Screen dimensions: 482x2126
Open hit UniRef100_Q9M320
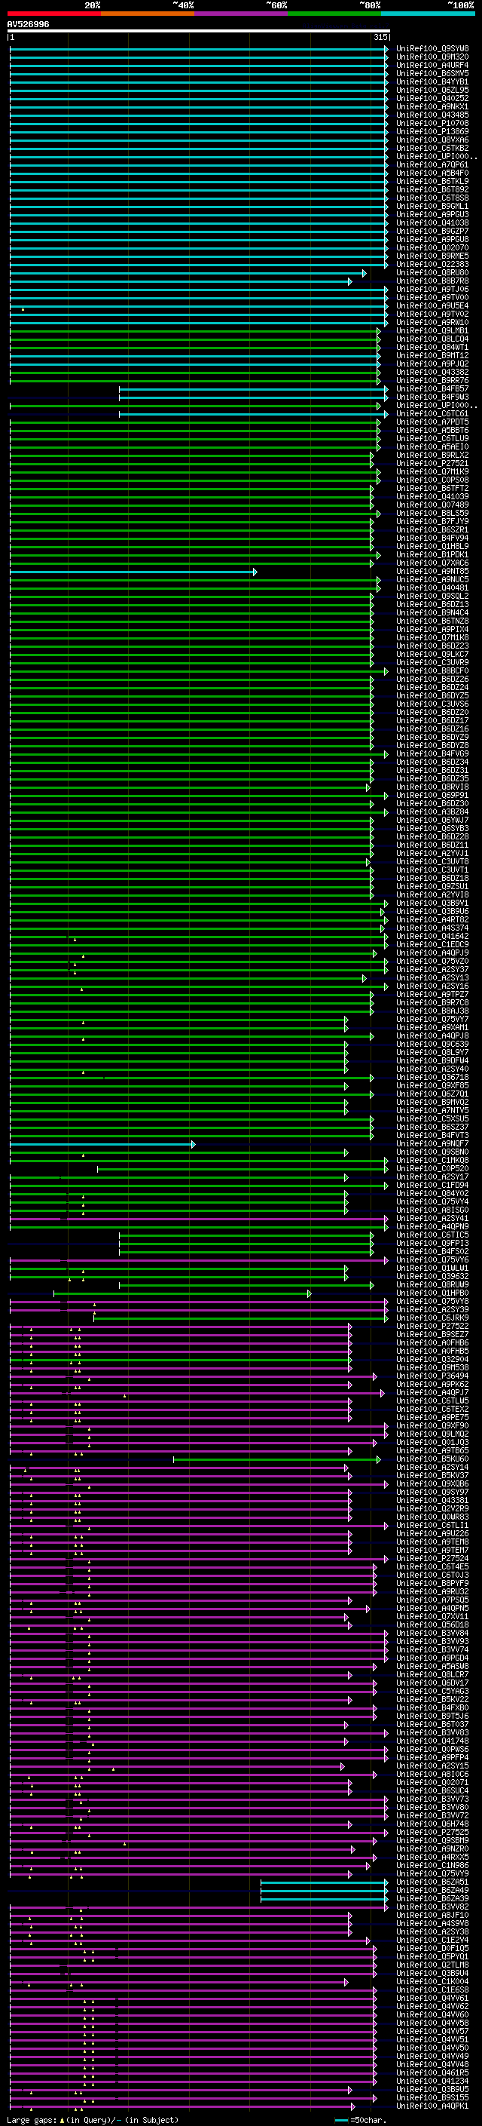pyautogui.click(x=432, y=57)
